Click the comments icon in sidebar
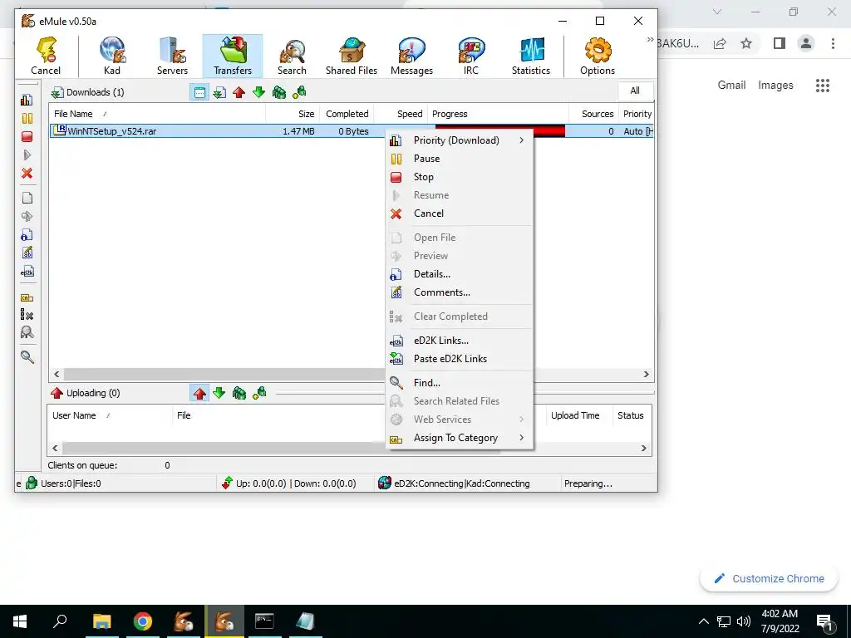 pyautogui.click(x=27, y=253)
